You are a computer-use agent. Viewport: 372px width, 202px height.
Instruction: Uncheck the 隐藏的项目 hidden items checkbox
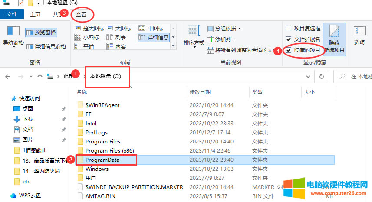pos(289,50)
